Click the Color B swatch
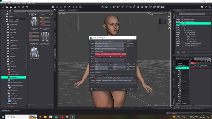Screen dimensions: 212x119 110,56
